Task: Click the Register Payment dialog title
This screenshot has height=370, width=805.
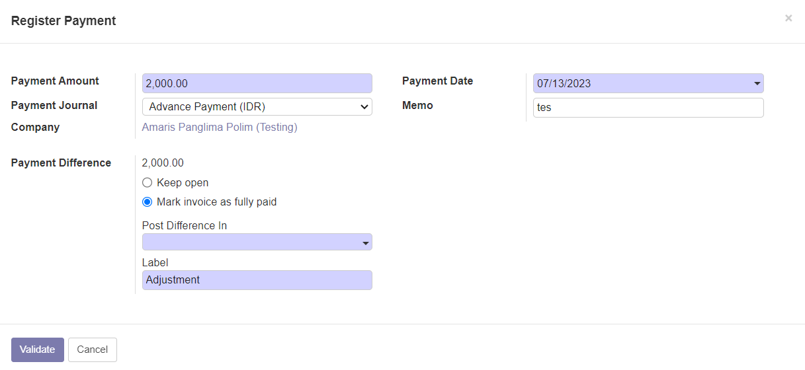Action: click(x=64, y=21)
